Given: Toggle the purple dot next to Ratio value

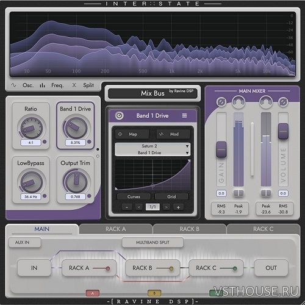Looking at the screenshot, I should point(45,142).
